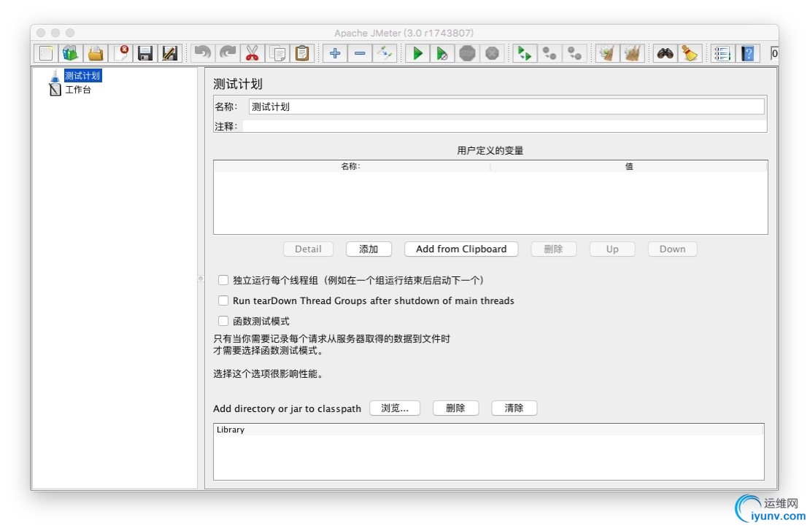810x528 pixels.
Task: Click 删除 button next to 浏览...
Action: tap(455, 408)
